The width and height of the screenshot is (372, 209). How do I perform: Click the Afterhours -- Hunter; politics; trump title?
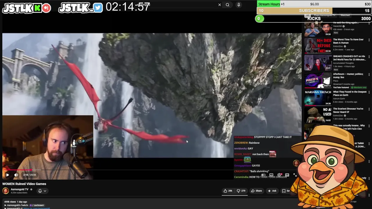click(x=348, y=75)
